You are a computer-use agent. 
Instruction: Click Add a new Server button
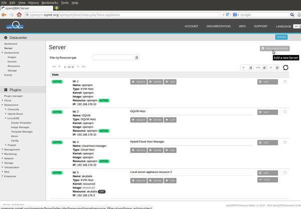click(275, 48)
